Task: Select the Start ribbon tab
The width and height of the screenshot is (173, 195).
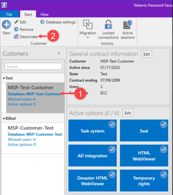Action: point(28,14)
